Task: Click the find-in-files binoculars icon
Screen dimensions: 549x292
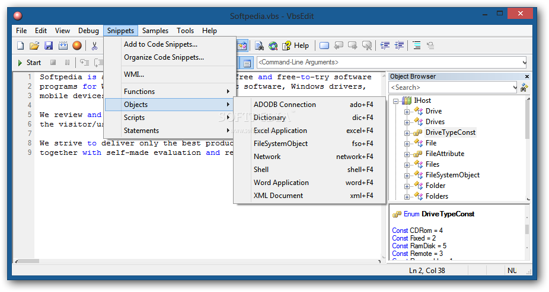Action: 259,46
